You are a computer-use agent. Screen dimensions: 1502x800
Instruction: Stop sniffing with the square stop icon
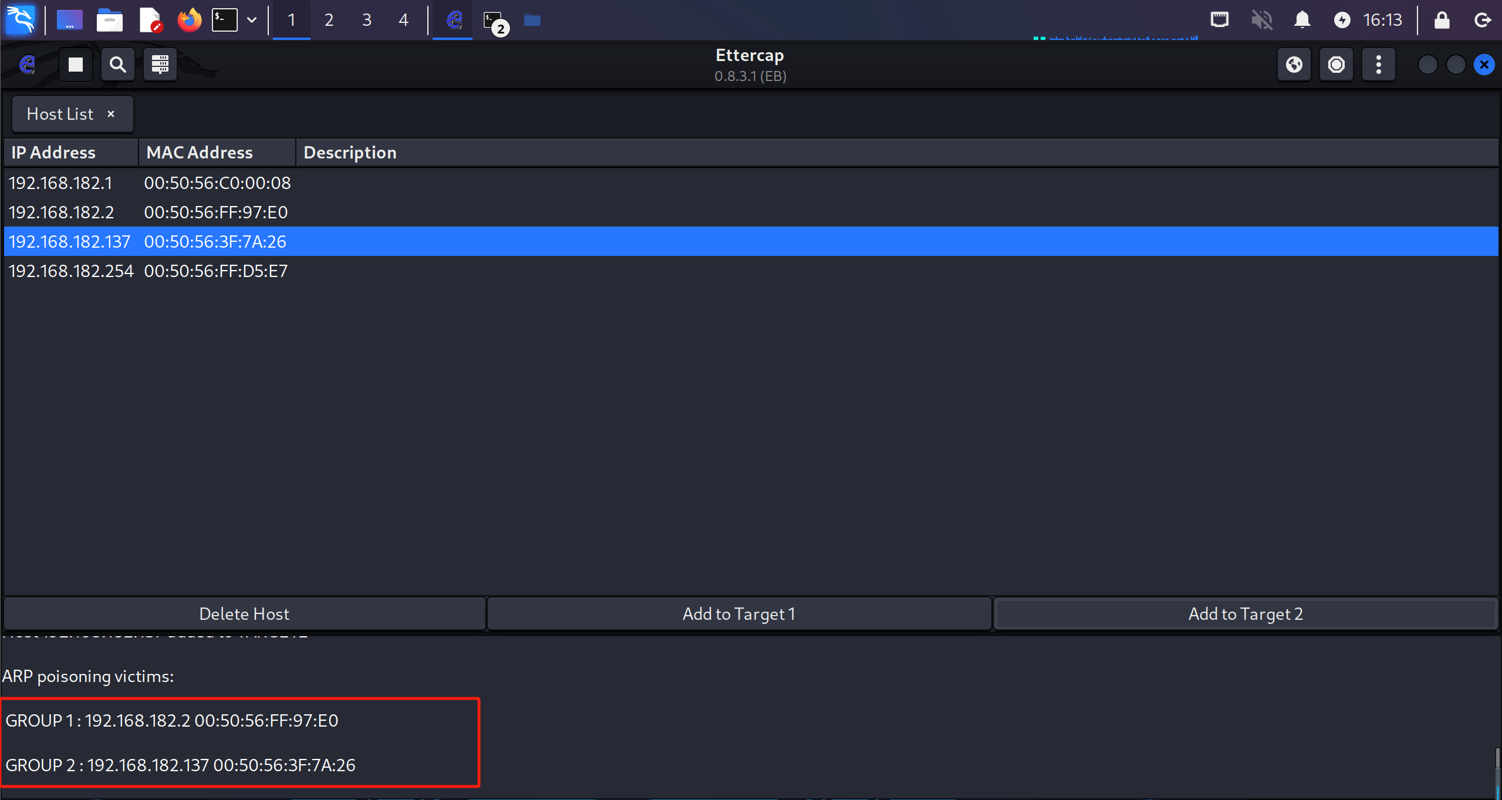76,65
